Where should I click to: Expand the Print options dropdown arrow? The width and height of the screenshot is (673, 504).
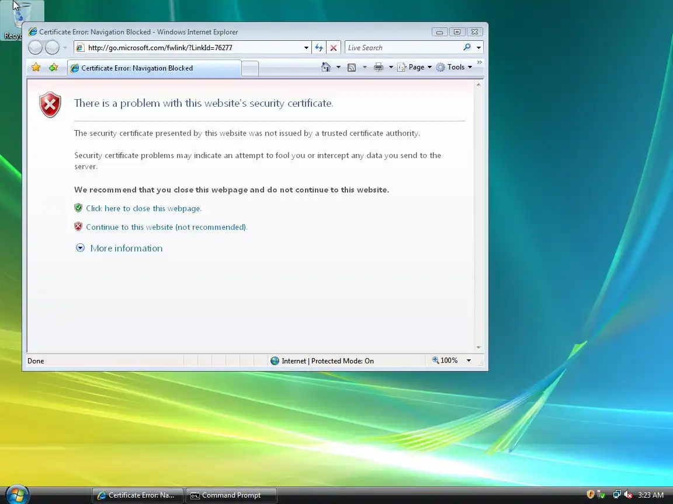(x=391, y=67)
